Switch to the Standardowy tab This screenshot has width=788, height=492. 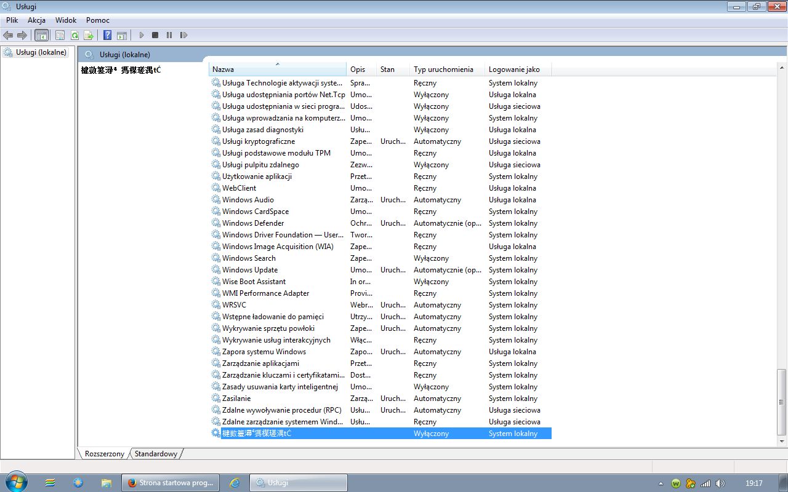pos(156,454)
